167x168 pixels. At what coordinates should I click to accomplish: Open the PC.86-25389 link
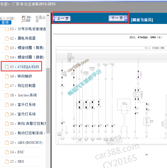point(27,19)
